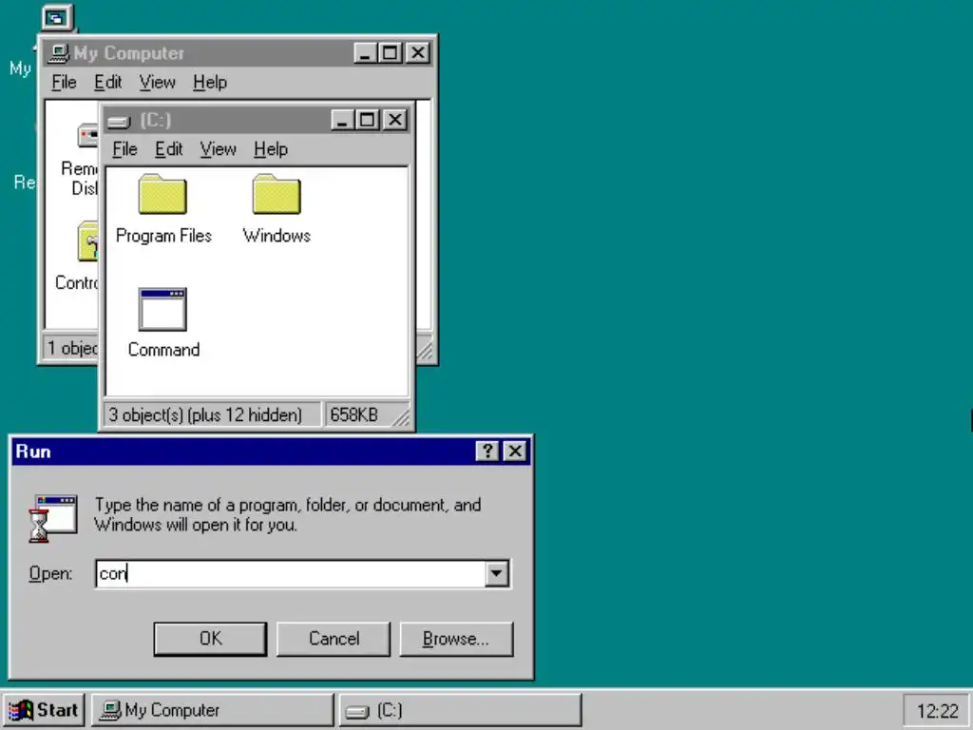The height and width of the screenshot is (730, 973).
Task: Dismiss Run dialog with Cancel
Action: 334,639
